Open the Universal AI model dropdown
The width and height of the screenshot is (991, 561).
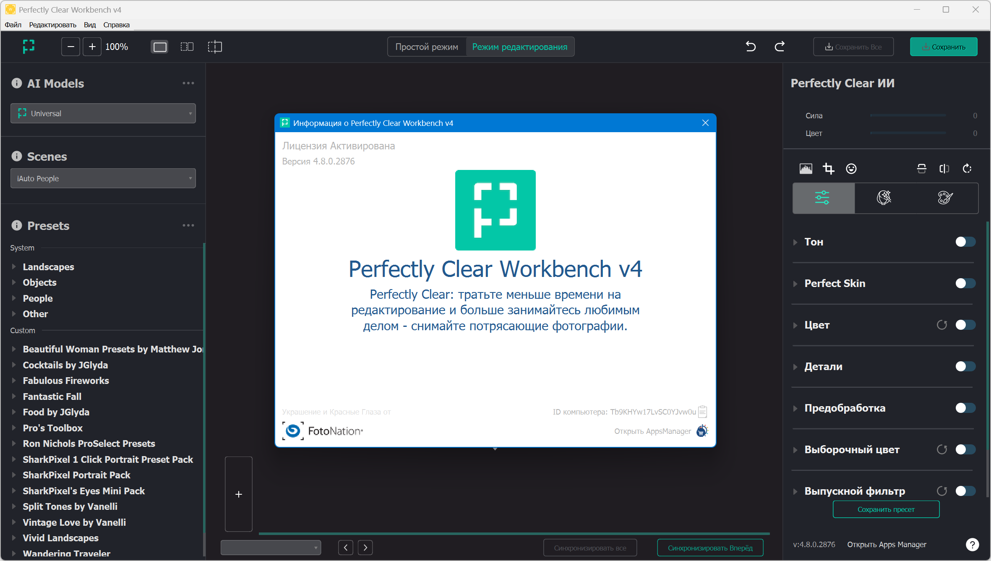pos(103,113)
